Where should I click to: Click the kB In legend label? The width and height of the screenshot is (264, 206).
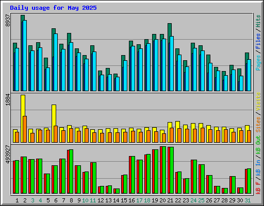coord(258,167)
